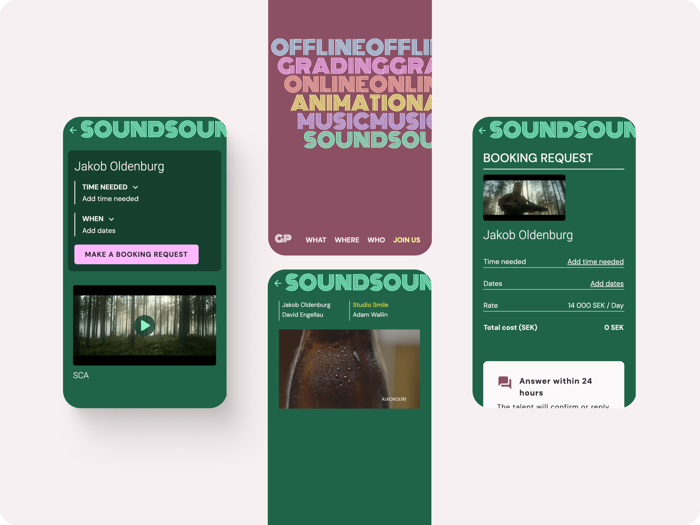Click the back arrow in the Booking Request screen
The width and height of the screenshot is (700, 525).
482,130
